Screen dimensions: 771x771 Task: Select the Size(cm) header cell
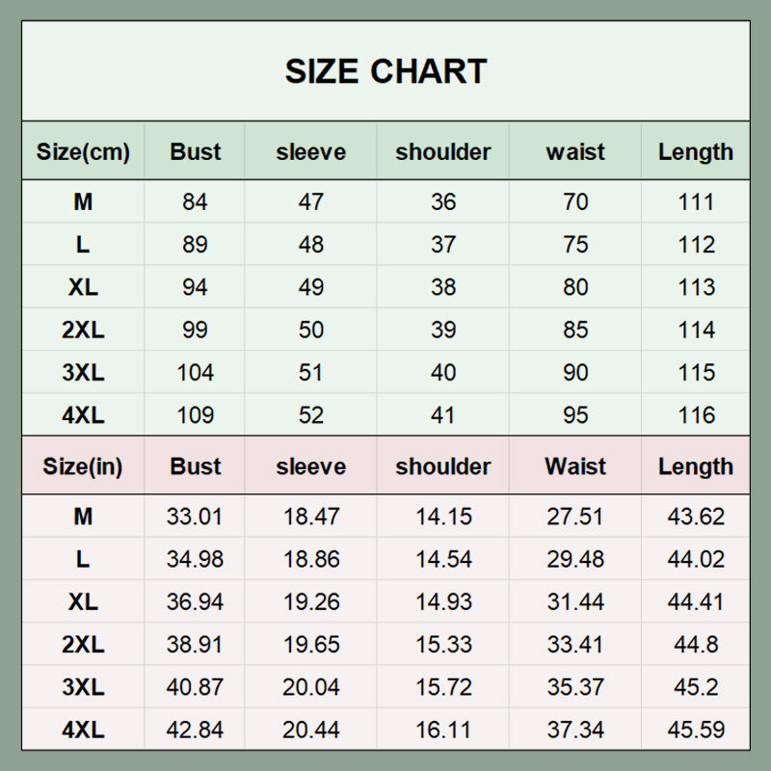[x=83, y=151]
